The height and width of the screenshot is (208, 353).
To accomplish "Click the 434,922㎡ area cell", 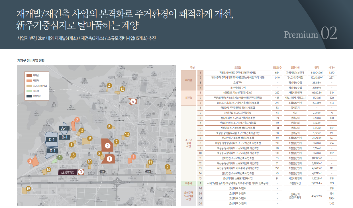I will (317, 196).
